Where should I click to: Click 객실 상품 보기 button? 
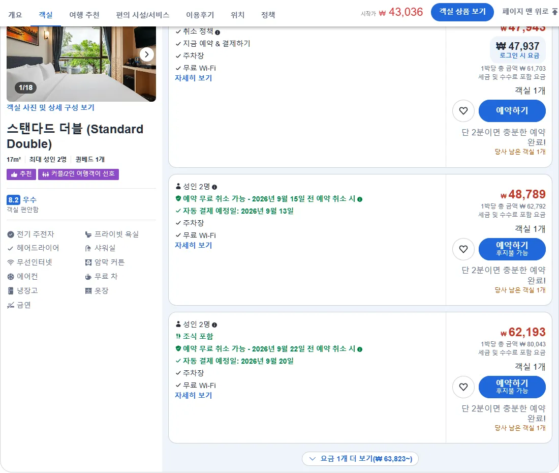pyautogui.click(x=462, y=12)
